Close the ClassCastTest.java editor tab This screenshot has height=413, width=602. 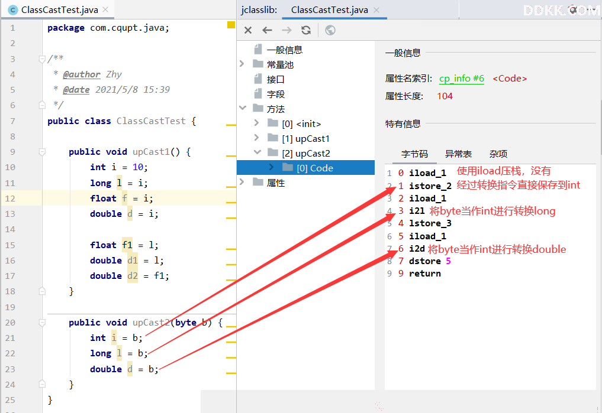click(105, 9)
